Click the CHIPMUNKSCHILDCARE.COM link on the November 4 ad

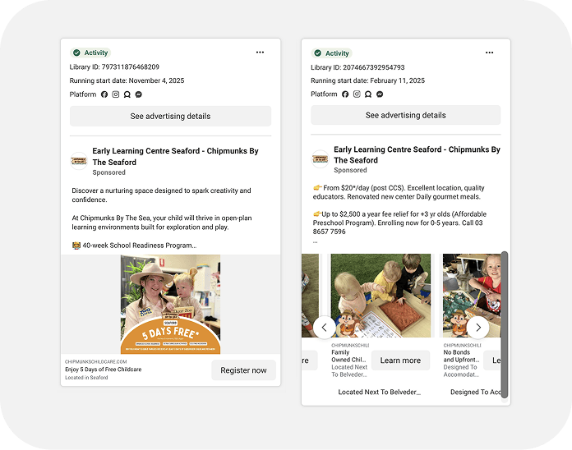[96, 362]
